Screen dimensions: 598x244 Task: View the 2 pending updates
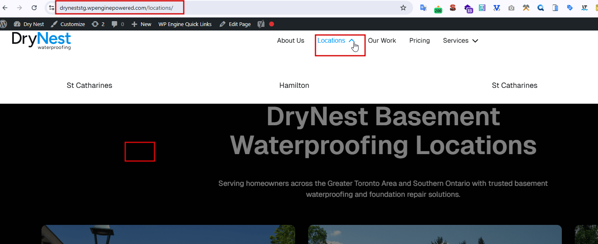[98, 24]
